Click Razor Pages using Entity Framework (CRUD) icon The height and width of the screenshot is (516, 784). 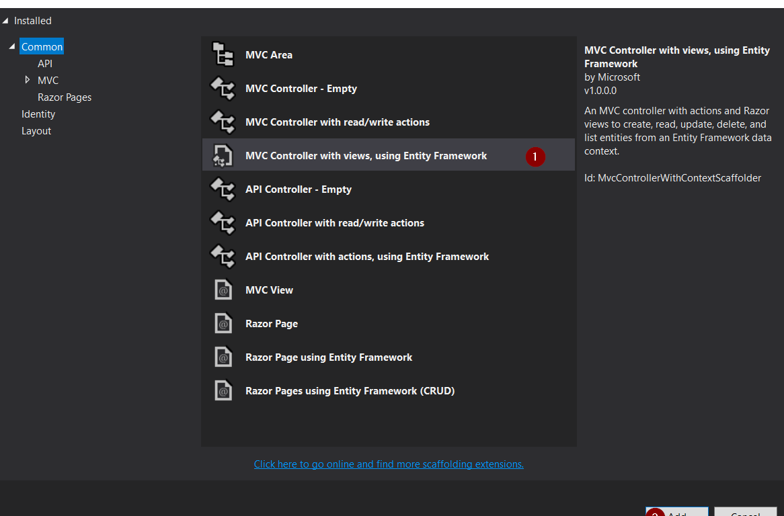(x=223, y=390)
